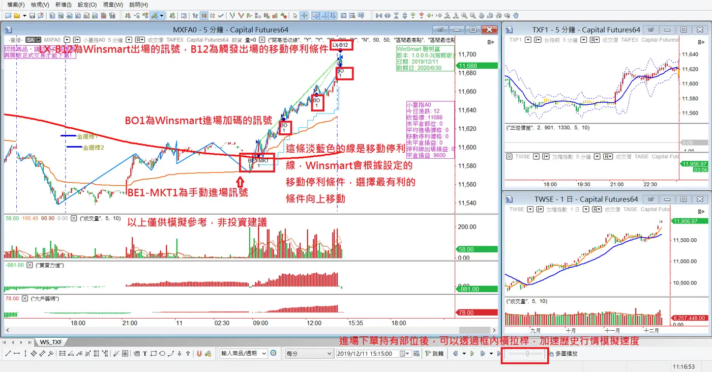
Task: Switch to the WS_TXF workspace tab
Action: [51, 342]
